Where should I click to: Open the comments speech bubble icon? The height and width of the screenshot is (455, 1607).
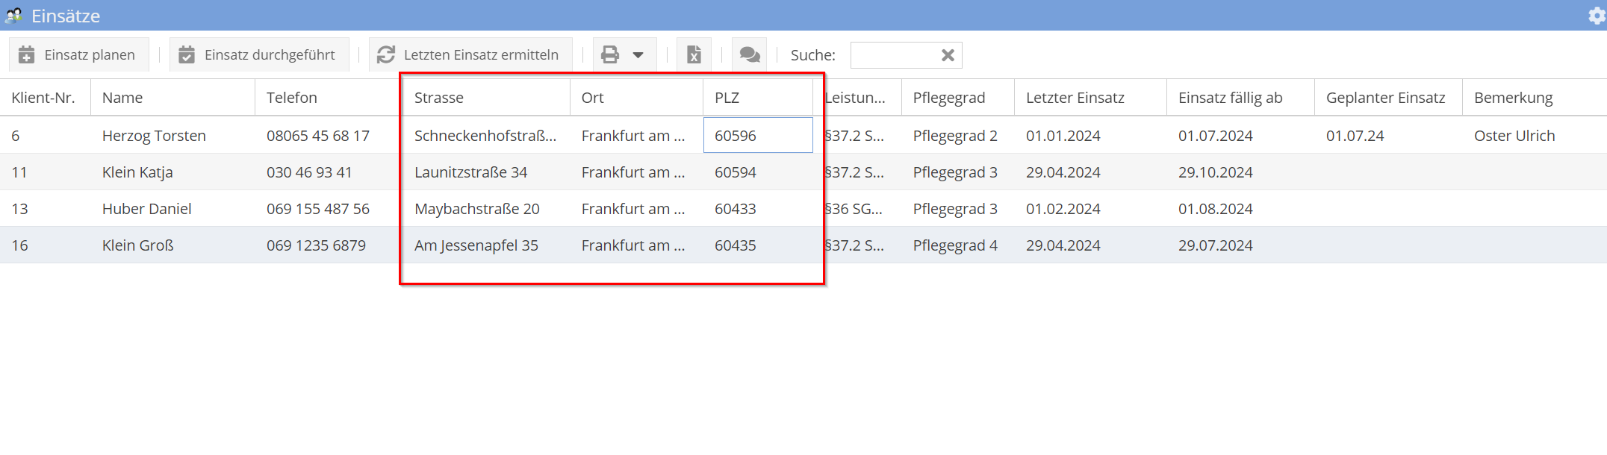750,54
